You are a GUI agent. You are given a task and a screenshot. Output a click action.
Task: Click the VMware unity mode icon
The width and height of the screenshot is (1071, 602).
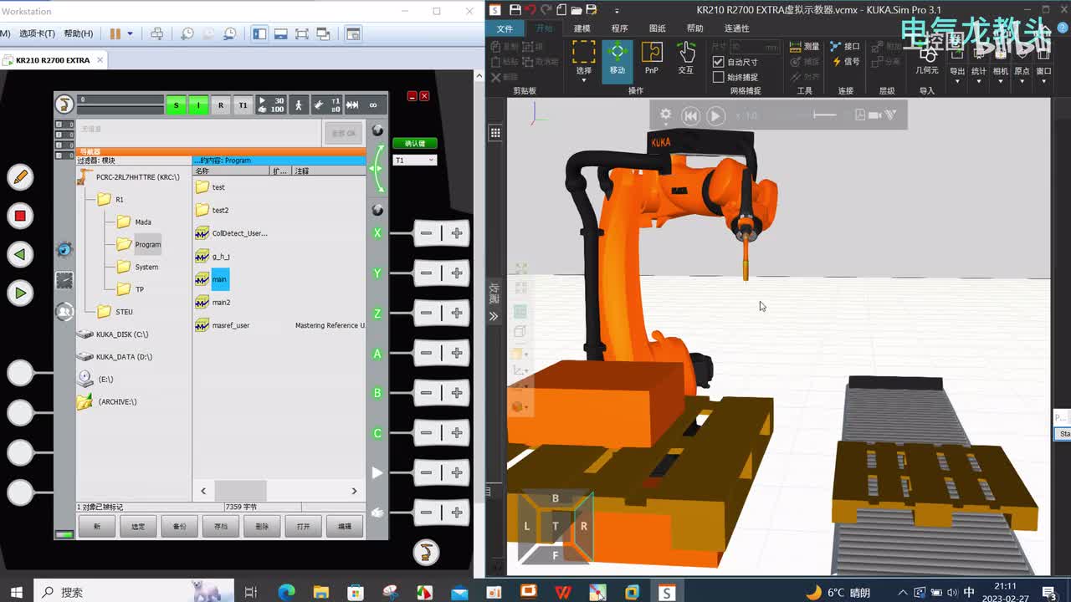coord(322,34)
